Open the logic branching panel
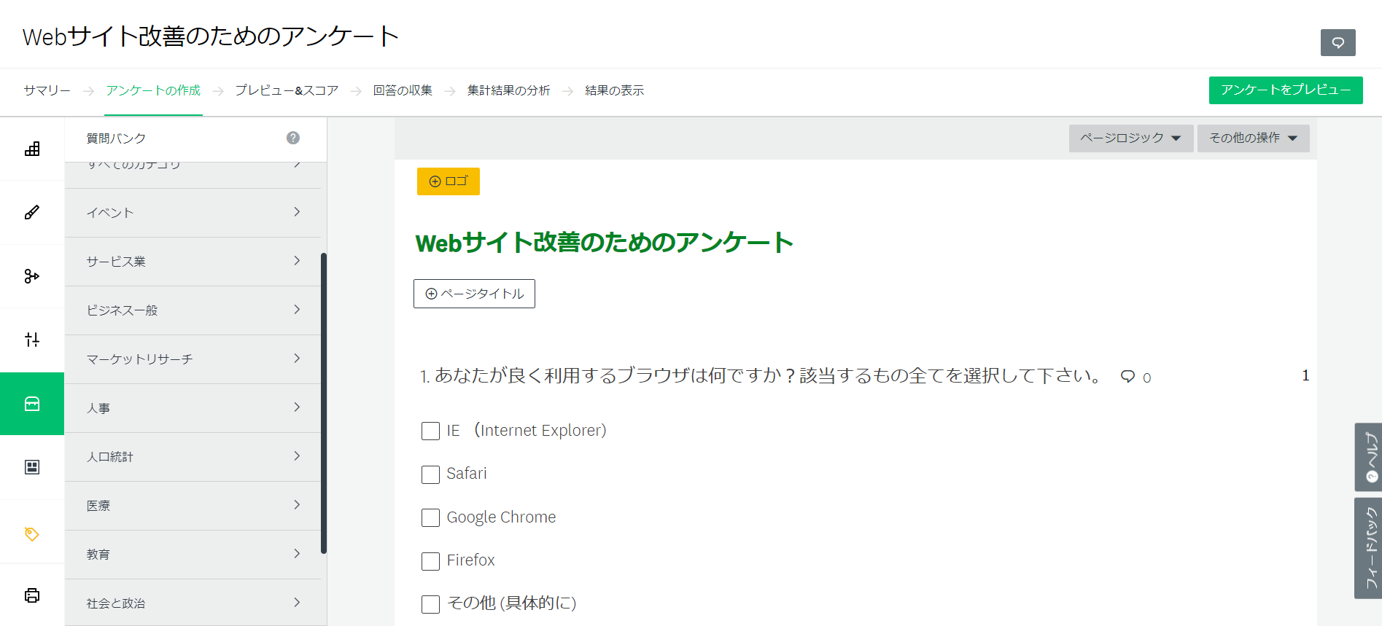This screenshot has height=626, width=1382. pos(32,275)
